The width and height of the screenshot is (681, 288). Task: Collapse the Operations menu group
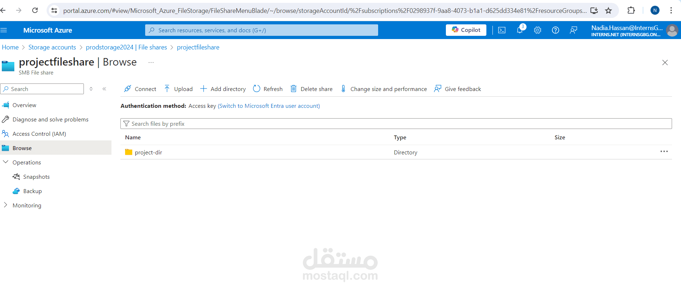[x=5, y=162]
